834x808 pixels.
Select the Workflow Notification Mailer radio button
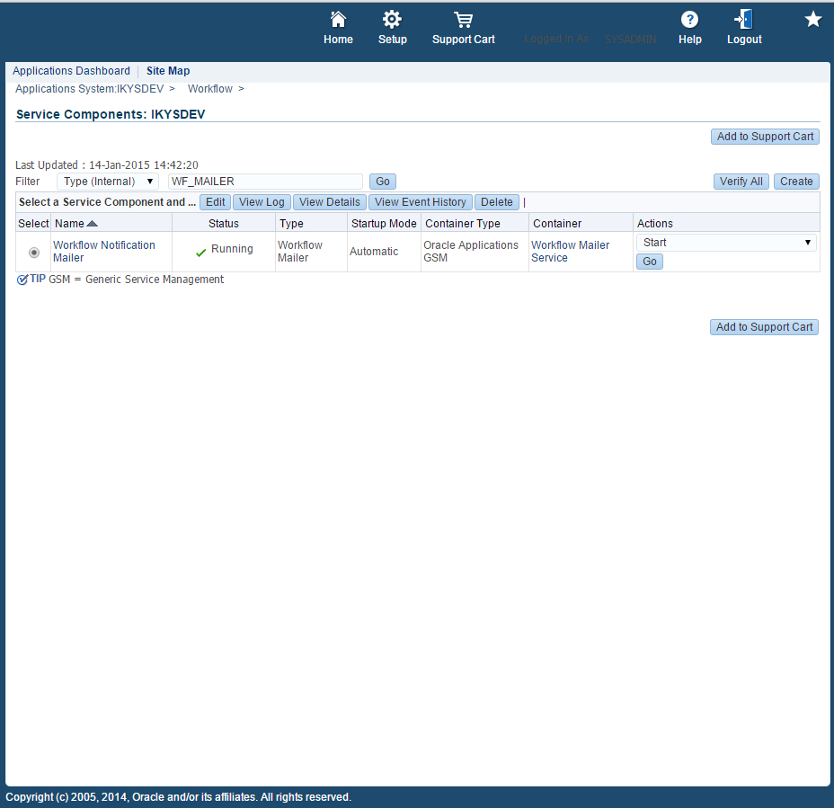pos(33,253)
